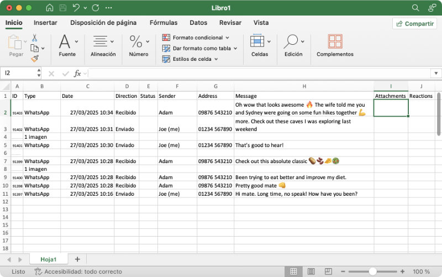Switch to the Inicio tab

tap(14, 23)
